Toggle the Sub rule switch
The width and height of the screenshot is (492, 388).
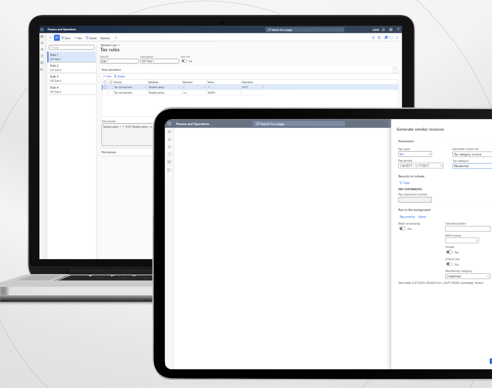click(x=184, y=61)
